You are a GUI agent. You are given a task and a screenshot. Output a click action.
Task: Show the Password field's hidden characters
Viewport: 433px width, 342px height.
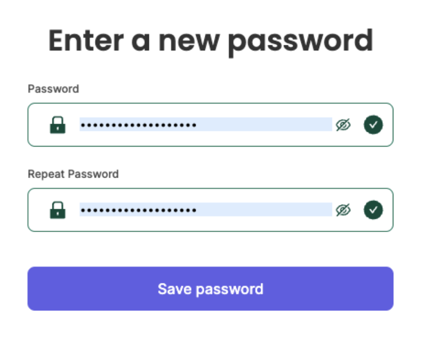pyautogui.click(x=343, y=125)
